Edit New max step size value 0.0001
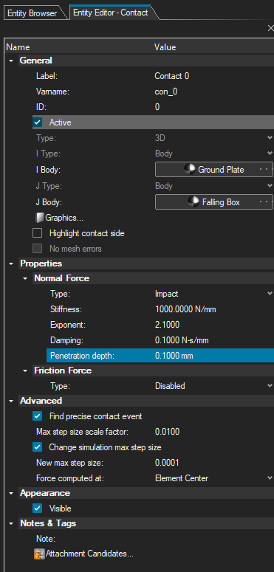Image resolution: width=274 pixels, height=572 pixels. [x=167, y=463]
